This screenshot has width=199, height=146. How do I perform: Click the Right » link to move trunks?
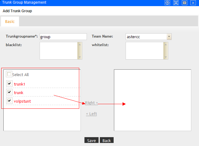91,103
